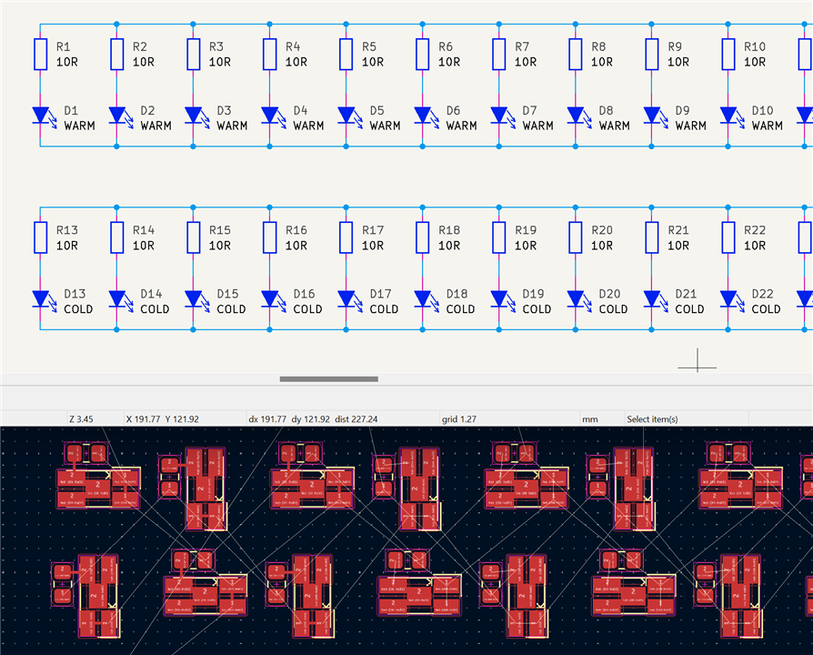Select the D1 warm LED symbol
Screen dimensions: 813x655
pyautogui.click(x=43, y=116)
